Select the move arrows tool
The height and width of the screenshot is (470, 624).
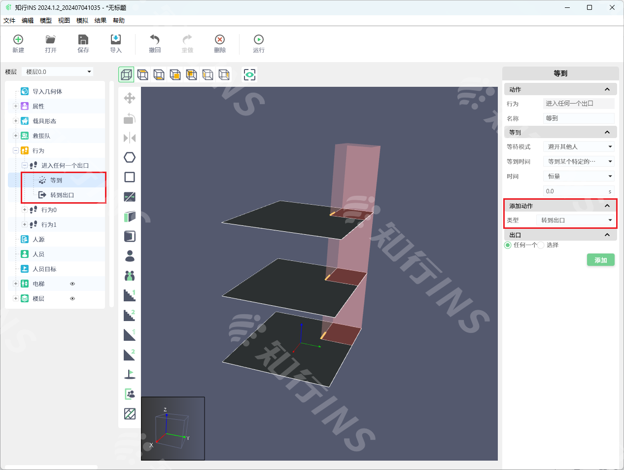click(x=130, y=98)
